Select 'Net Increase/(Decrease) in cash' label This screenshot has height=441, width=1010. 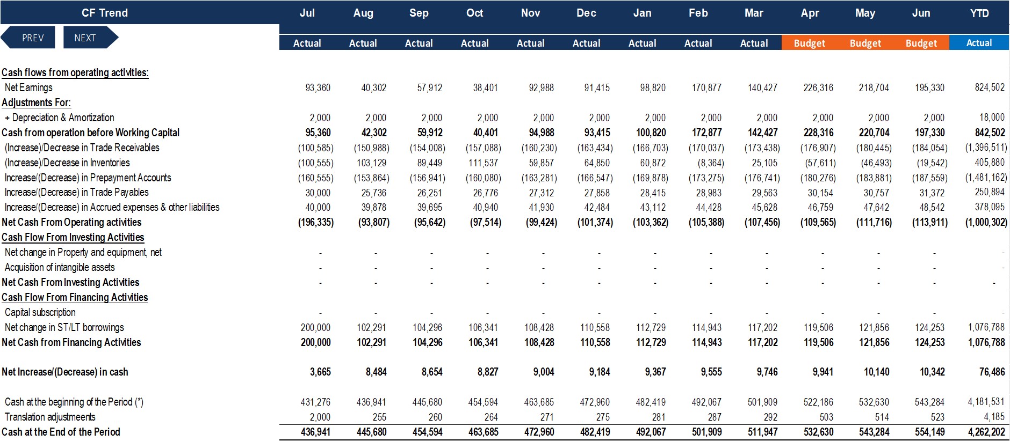[x=65, y=372]
